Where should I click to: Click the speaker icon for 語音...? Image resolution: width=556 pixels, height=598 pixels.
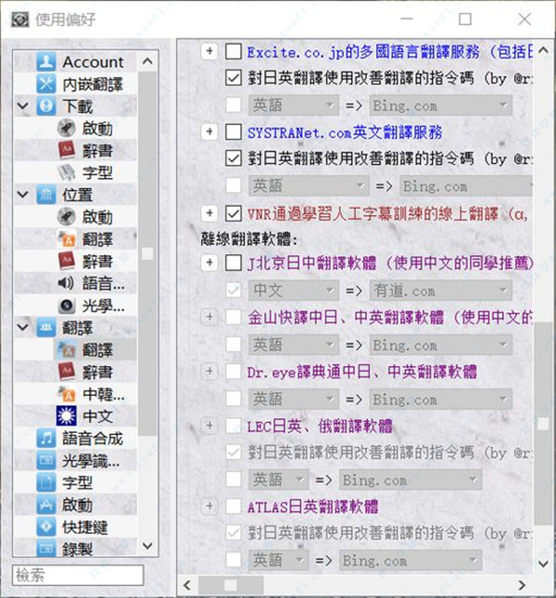(67, 283)
